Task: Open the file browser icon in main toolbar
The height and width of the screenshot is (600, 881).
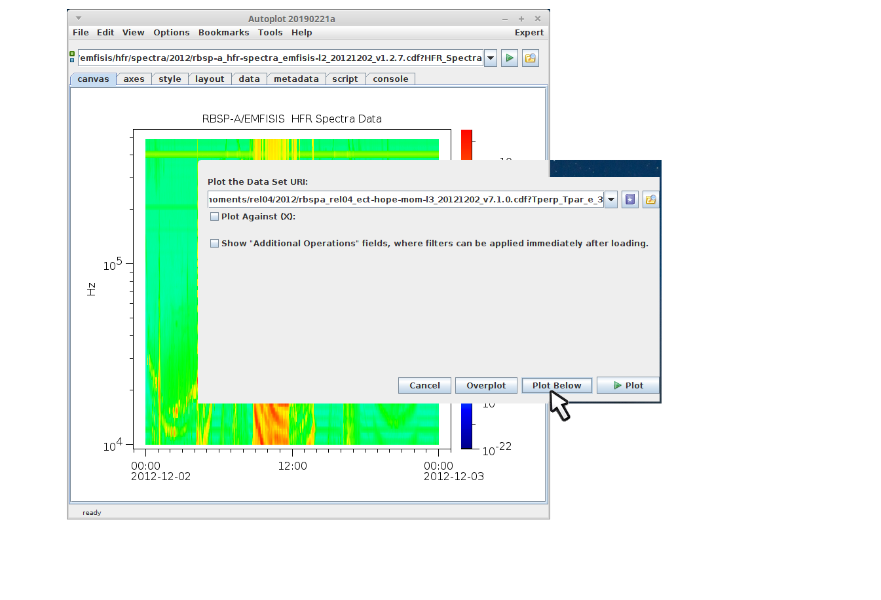Action: (x=531, y=58)
